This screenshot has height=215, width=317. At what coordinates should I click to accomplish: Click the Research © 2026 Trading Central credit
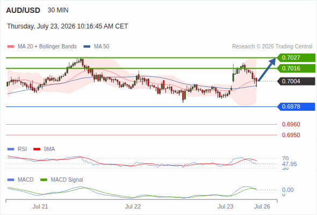(x=272, y=47)
